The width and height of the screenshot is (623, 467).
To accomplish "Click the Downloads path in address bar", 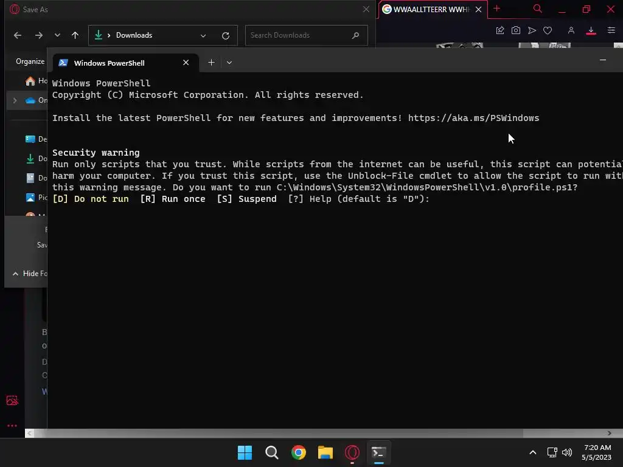I will (134, 35).
